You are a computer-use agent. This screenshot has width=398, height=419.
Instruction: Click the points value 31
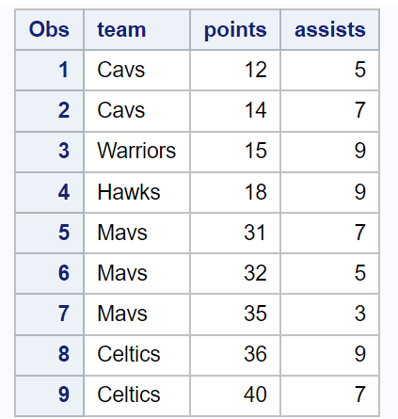pyautogui.click(x=235, y=233)
